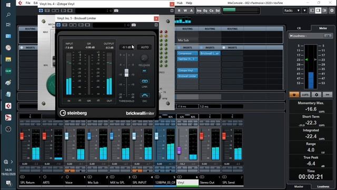337x190 pixels.
Task: Click the red SPL Return channel fader
Action: [x=22, y=136]
